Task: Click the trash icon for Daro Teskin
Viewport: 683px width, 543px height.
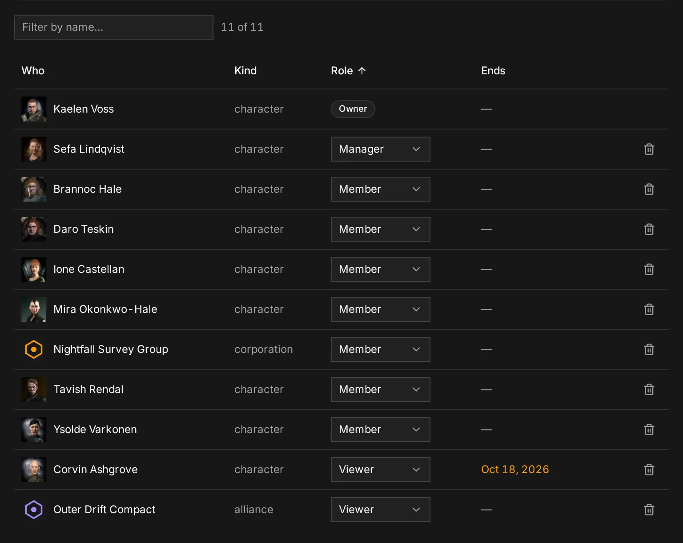Action: 649,229
